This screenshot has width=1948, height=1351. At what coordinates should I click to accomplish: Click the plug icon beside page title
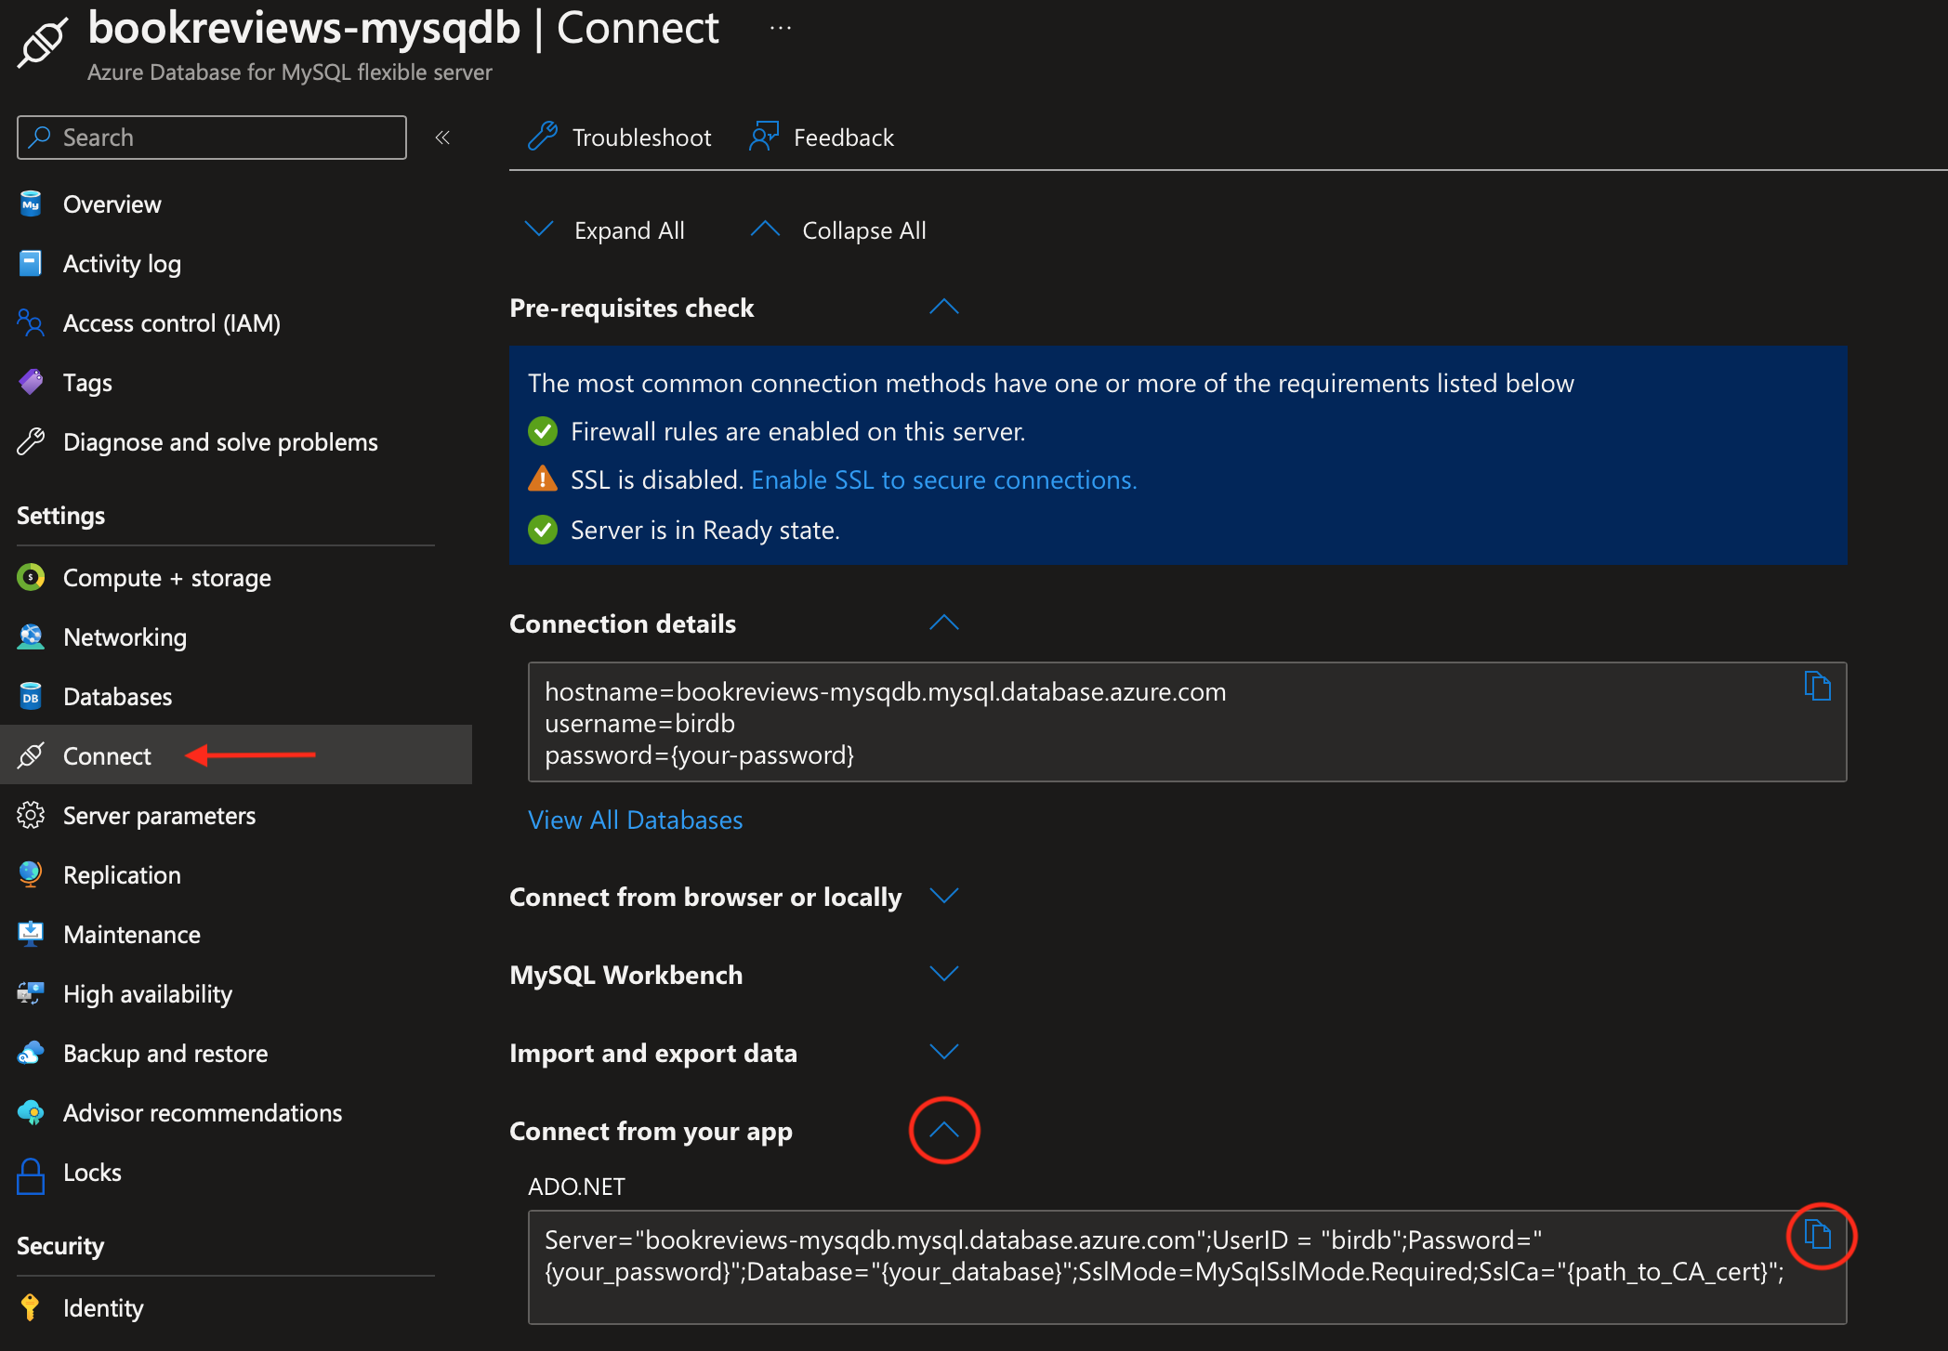[42, 42]
